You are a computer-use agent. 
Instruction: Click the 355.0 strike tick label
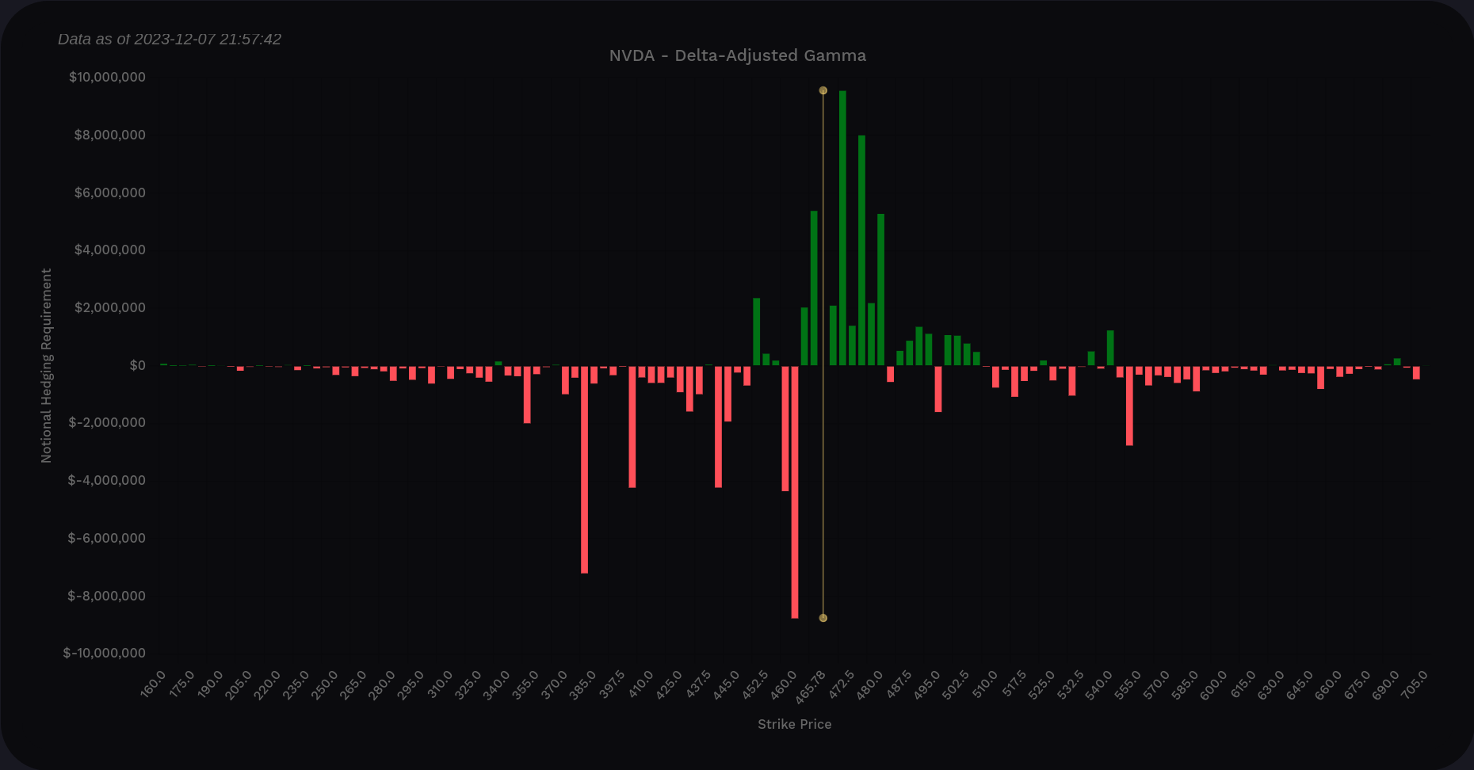pos(525,684)
